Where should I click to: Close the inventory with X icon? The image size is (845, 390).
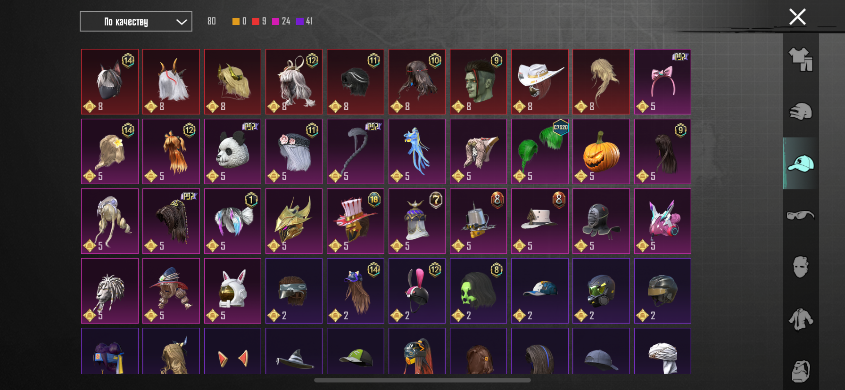pos(797,17)
